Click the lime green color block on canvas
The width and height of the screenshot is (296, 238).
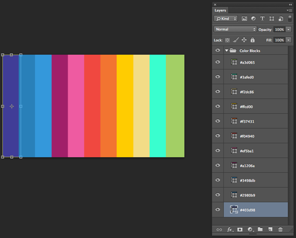(x=175, y=106)
